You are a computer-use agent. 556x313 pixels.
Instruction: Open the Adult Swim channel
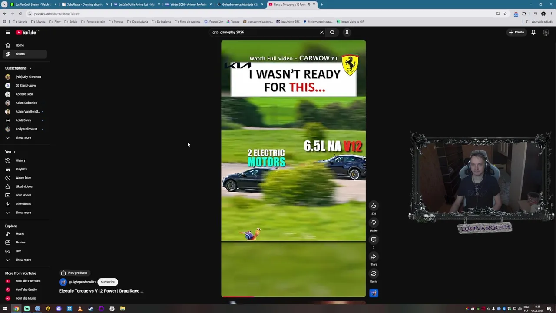tap(24, 120)
